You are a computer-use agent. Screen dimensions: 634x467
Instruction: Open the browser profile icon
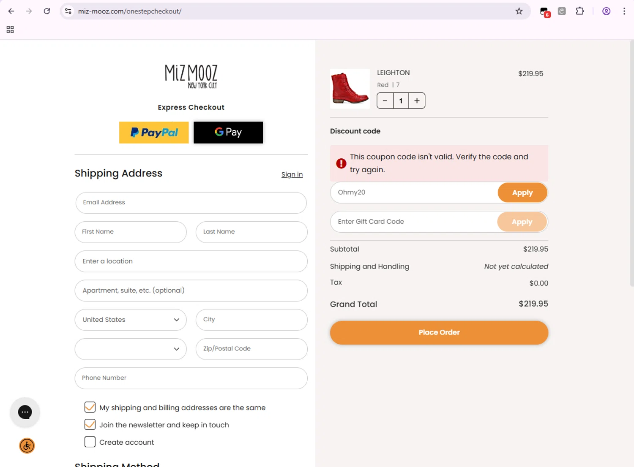[606, 11]
